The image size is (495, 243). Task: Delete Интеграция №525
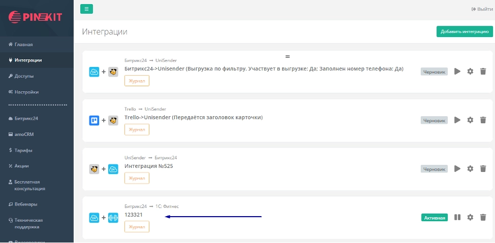tap(483, 168)
